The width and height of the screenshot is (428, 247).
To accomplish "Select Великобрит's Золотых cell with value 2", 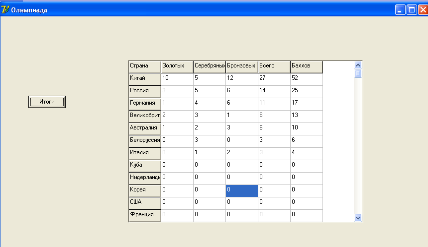I will (177, 117).
